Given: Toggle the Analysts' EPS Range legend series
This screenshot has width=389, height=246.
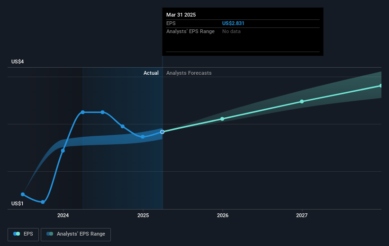Looking at the screenshot, I should click(x=76, y=234).
